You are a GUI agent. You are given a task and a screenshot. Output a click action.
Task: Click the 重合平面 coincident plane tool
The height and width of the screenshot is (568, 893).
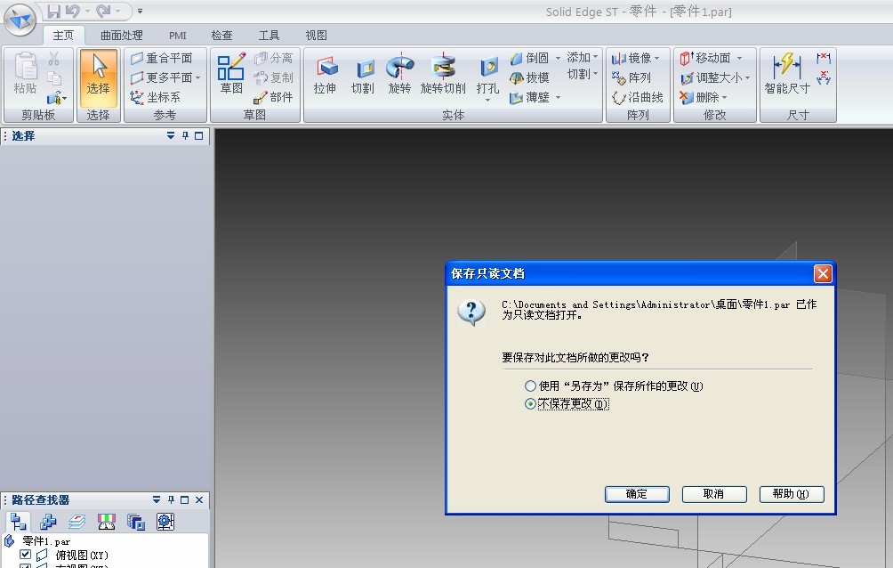162,58
